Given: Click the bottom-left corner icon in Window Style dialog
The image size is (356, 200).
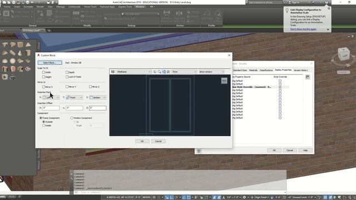Looking at the screenshot, I should coord(199,151).
